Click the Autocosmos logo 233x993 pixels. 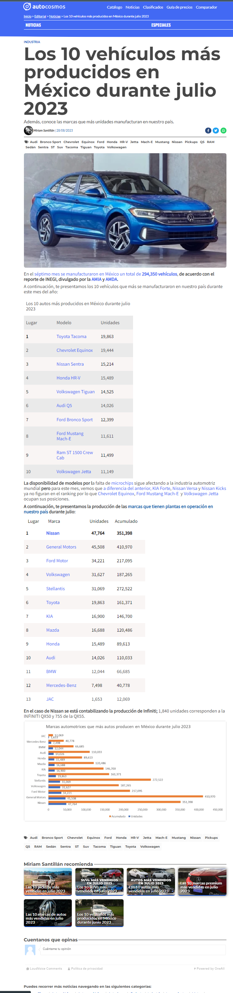pos(44,7)
